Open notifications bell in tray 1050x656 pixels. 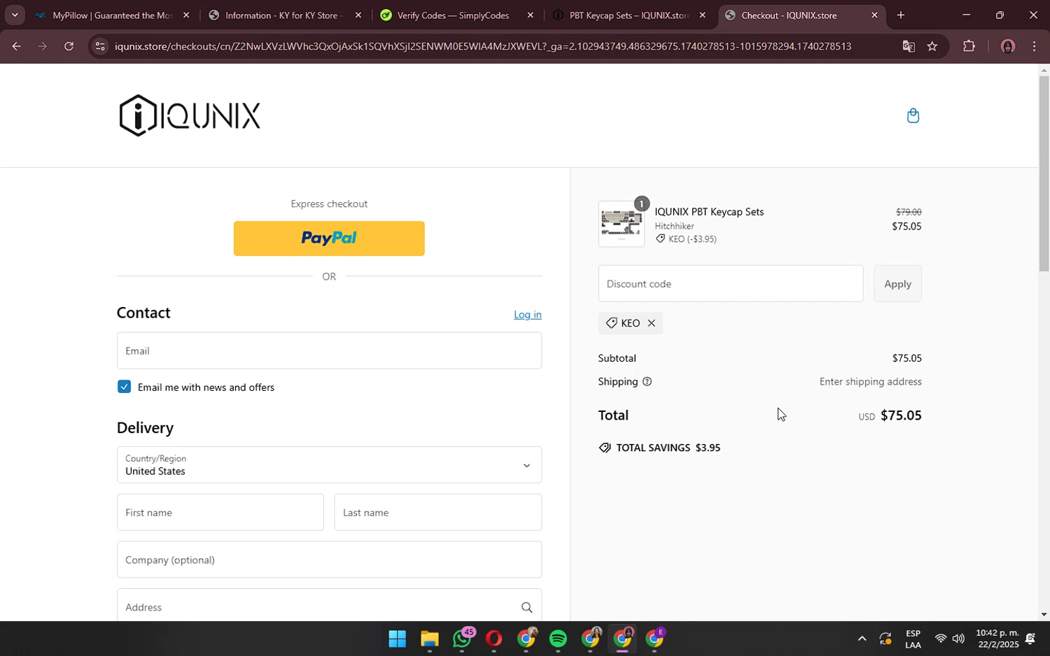[x=1030, y=639]
